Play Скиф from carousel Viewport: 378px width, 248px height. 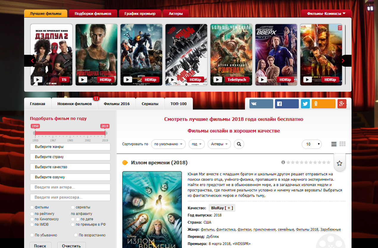click(x=307, y=80)
